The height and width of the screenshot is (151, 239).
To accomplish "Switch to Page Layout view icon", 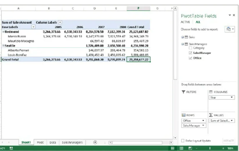I will click(181, 148).
